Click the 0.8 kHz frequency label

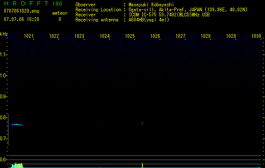click(3, 118)
